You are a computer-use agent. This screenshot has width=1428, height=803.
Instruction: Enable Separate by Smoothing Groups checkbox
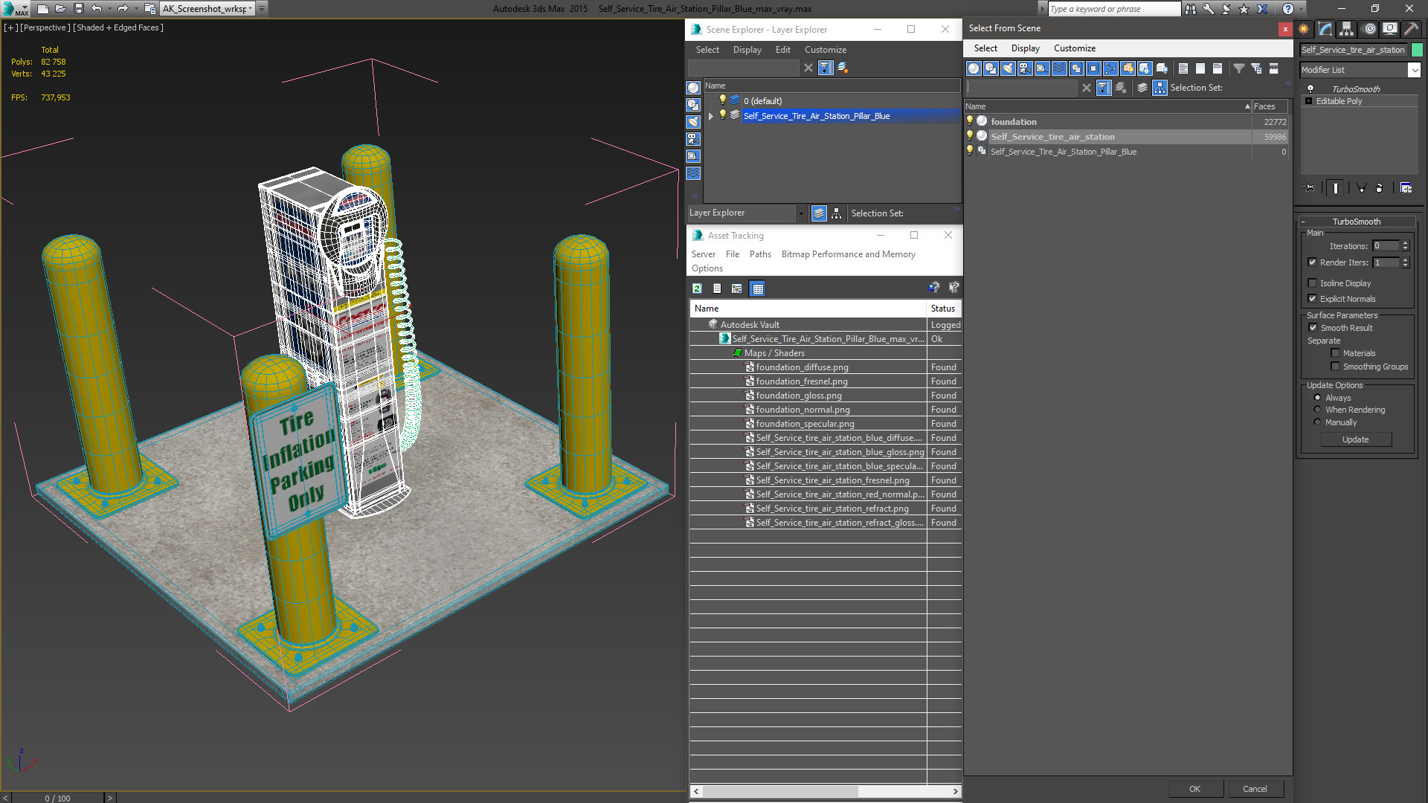click(1335, 367)
